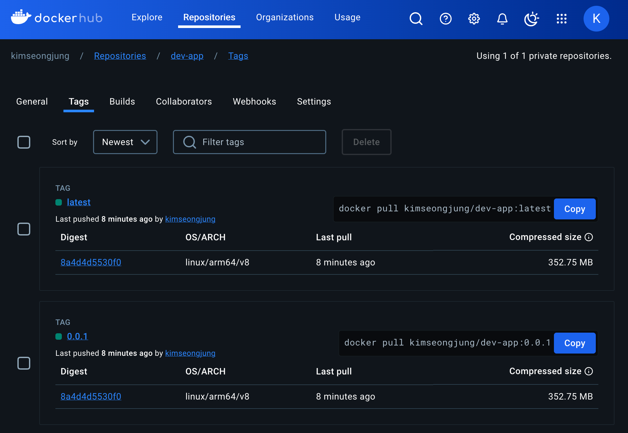This screenshot has width=628, height=433.
Task: Open the 0.0.1 tag link
Action: click(77, 336)
